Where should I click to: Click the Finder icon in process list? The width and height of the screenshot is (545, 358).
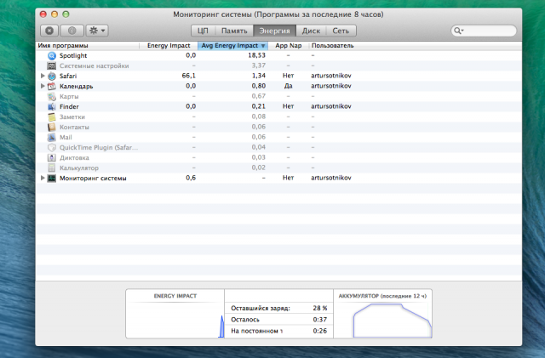coord(52,106)
